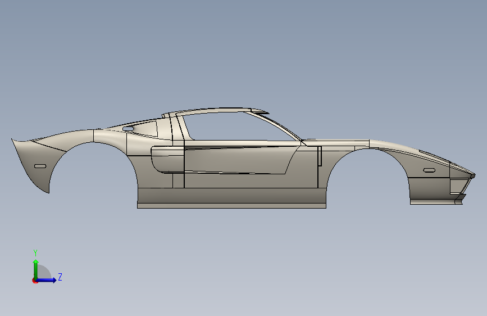Select the oval marker slot on rear fender
The image size is (487, 316).
pyautogui.click(x=40, y=166)
